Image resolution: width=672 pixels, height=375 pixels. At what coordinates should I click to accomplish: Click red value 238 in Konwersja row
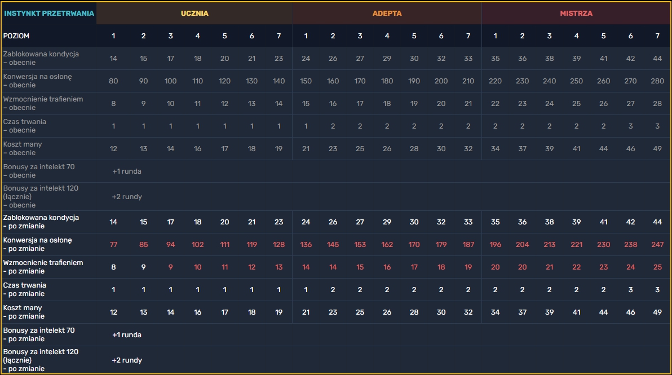pos(630,245)
